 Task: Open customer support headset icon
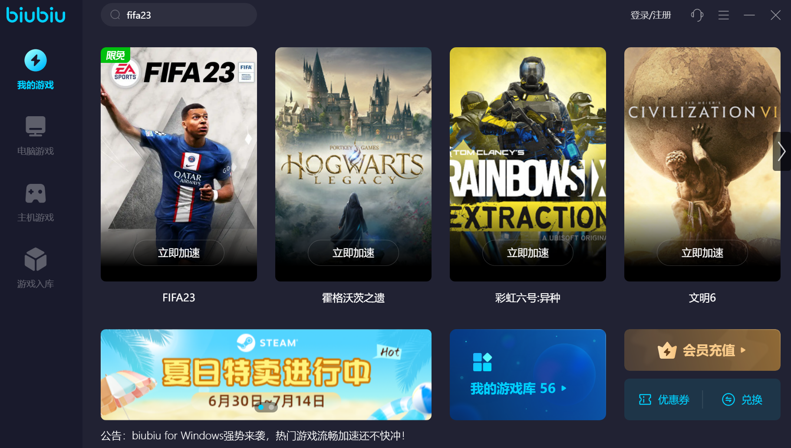[697, 15]
